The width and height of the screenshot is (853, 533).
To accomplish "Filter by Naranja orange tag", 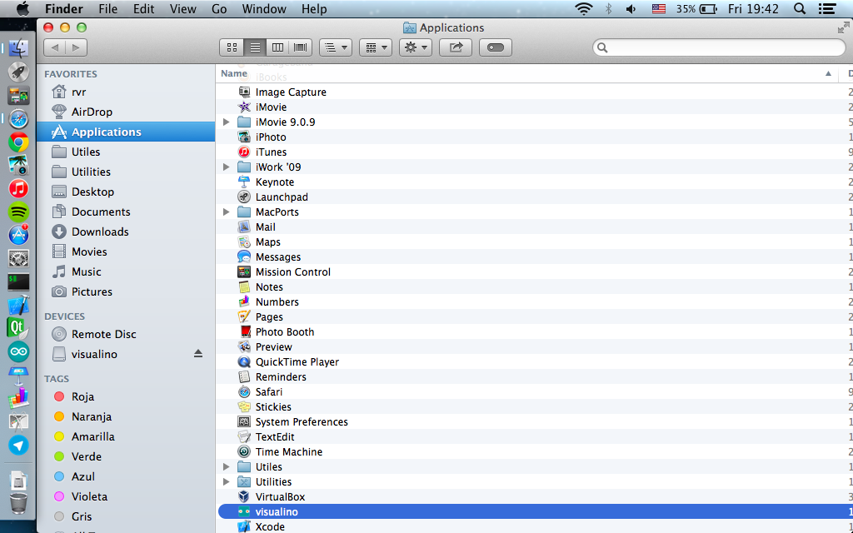I will pyautogui.click(x=126, y=416).
